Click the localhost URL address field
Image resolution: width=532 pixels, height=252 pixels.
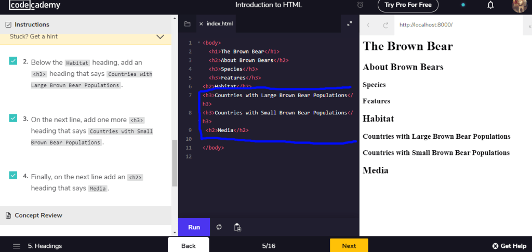tap(457, 25)
